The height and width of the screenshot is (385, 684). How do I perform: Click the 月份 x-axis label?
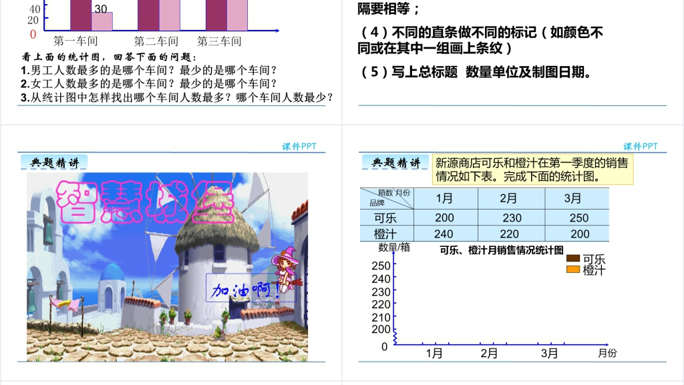point(607,353)
